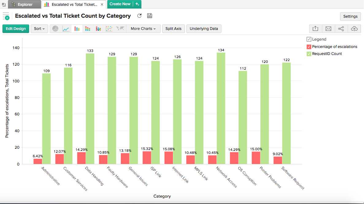Publish the chart with the cloud upload icon

pyautogui.click(x=354, y=28)
